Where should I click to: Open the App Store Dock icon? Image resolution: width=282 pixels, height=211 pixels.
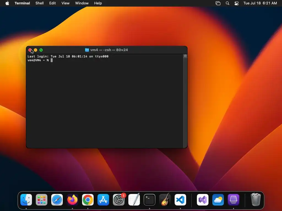coord(103,200)
